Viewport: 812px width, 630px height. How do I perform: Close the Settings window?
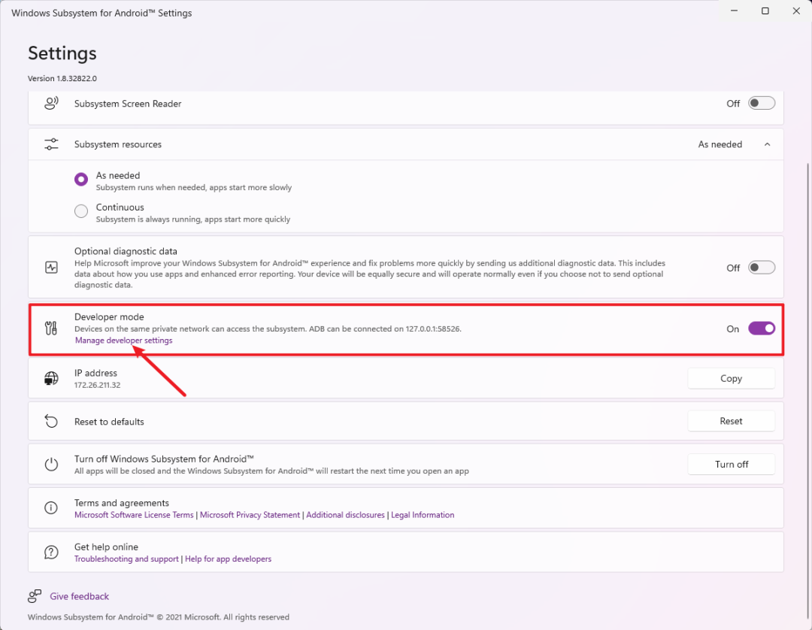pyautogui.click(x=796, y=11)
